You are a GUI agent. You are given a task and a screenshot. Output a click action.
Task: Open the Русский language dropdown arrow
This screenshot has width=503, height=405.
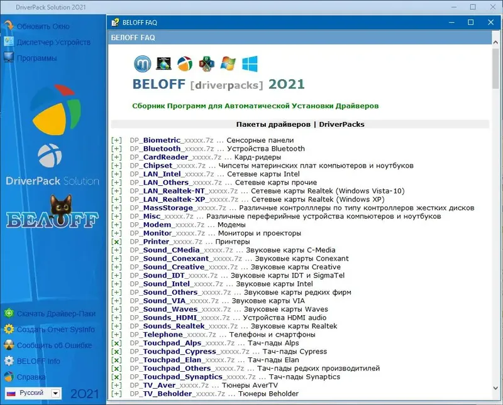pyautogui.click(x=55, y=393)
